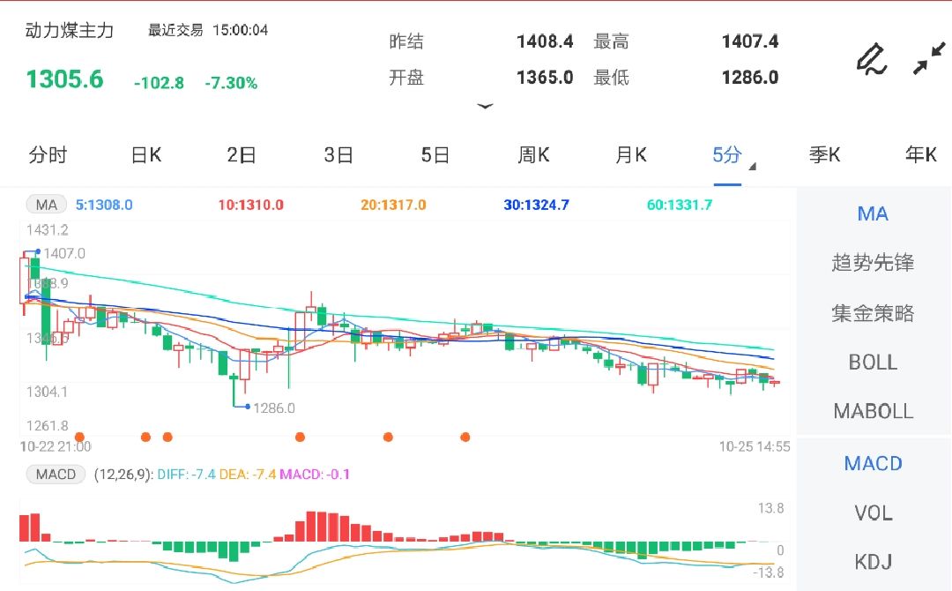
Task: Click the -102.8 price change value
Action: [159, 83]
